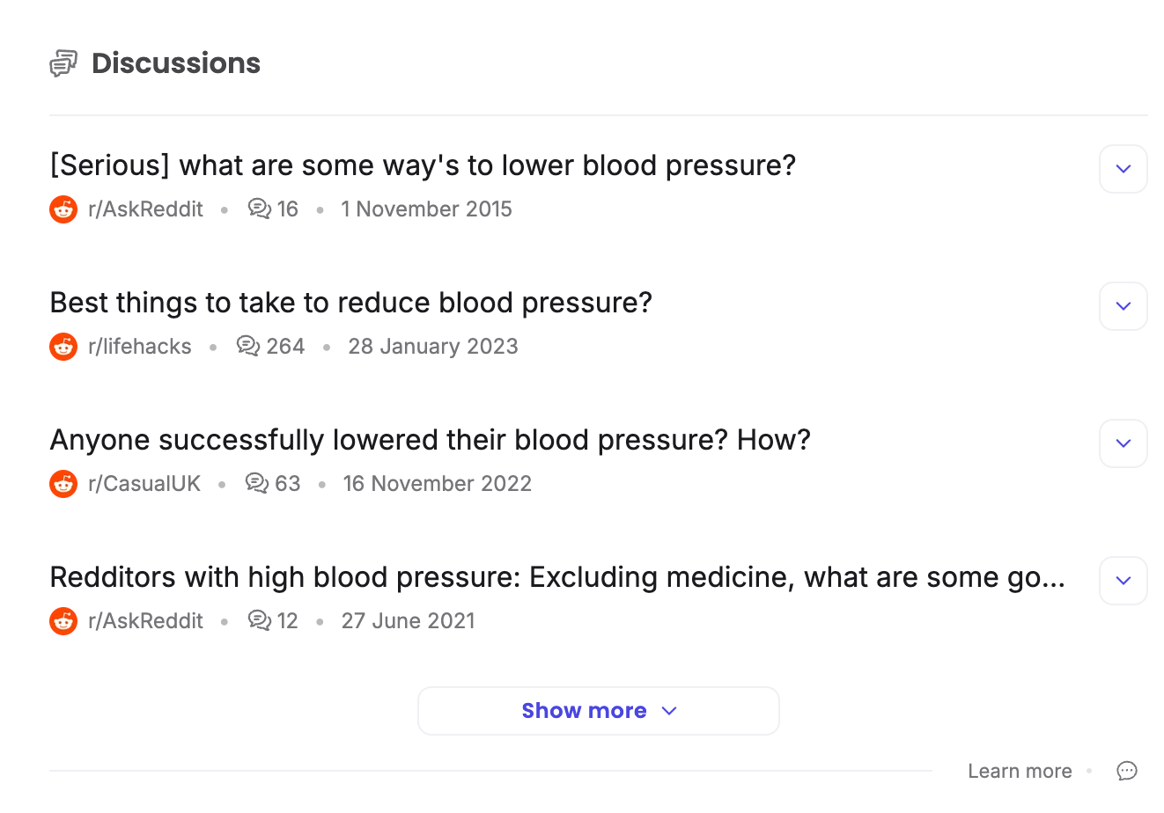Expand the r/lifehacks discussion preview
The width and height of the screenshot is (1164, 813).
pyautogui.click(x=1123, y=306)
